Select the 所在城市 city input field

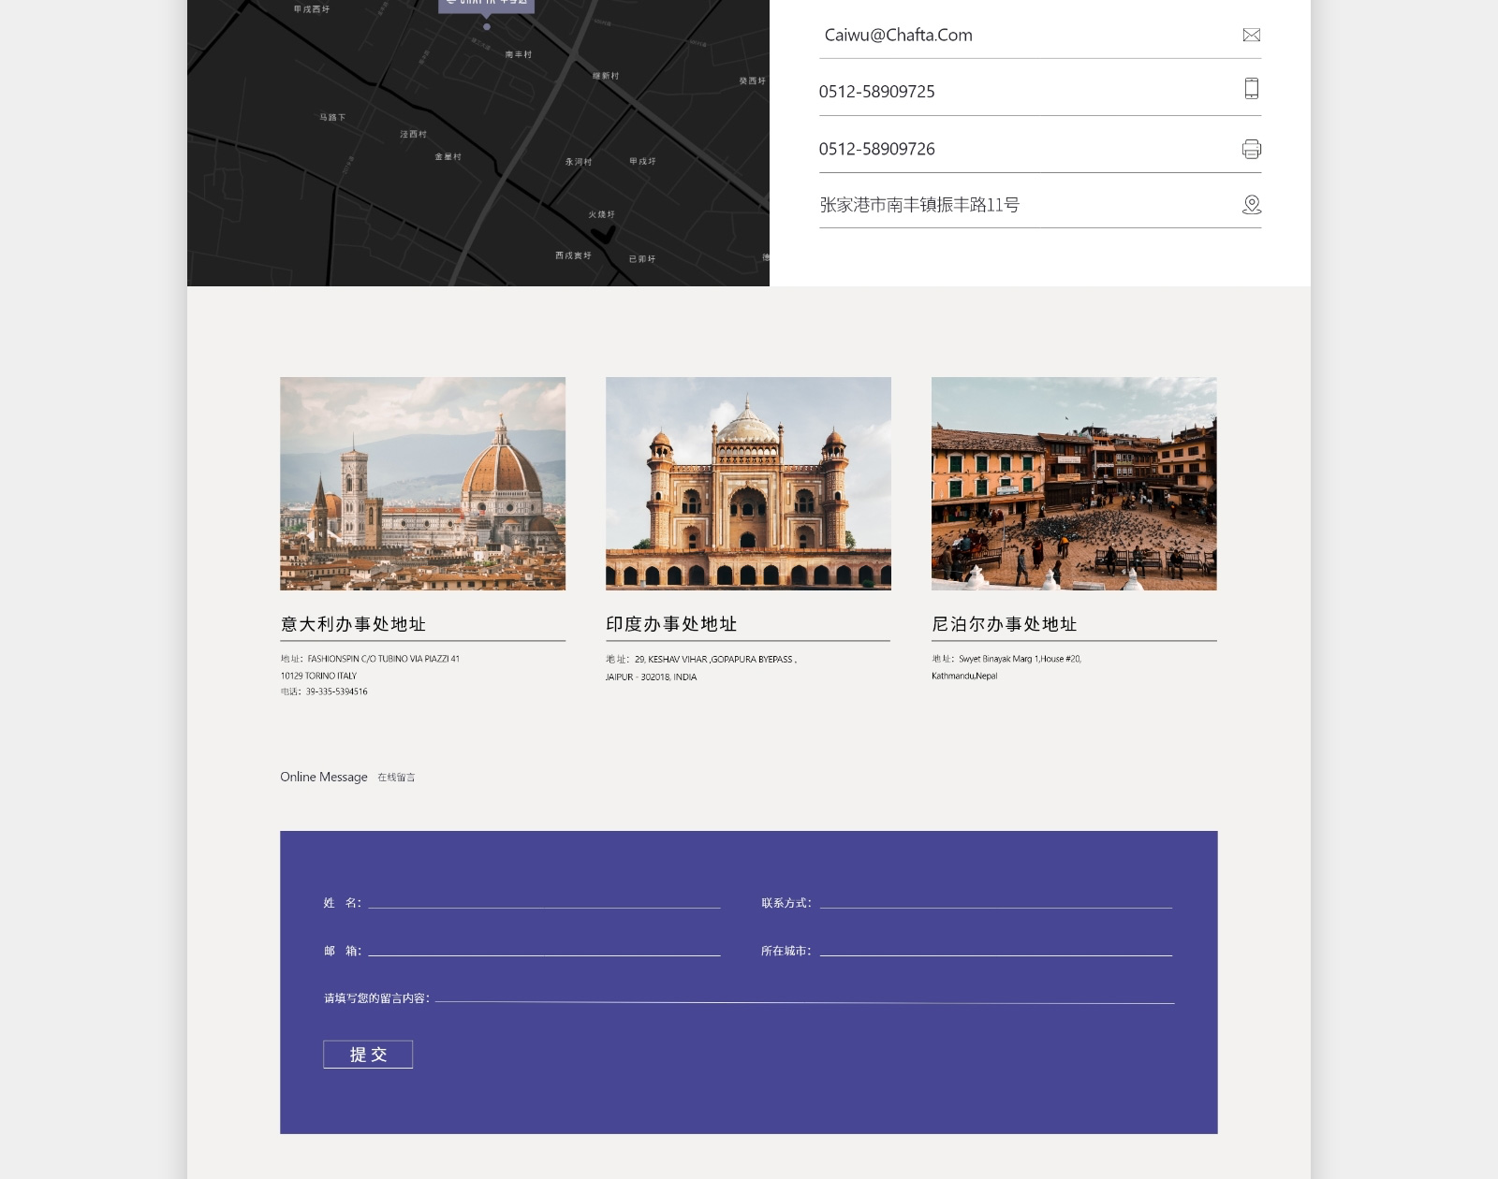click(995, 949)
